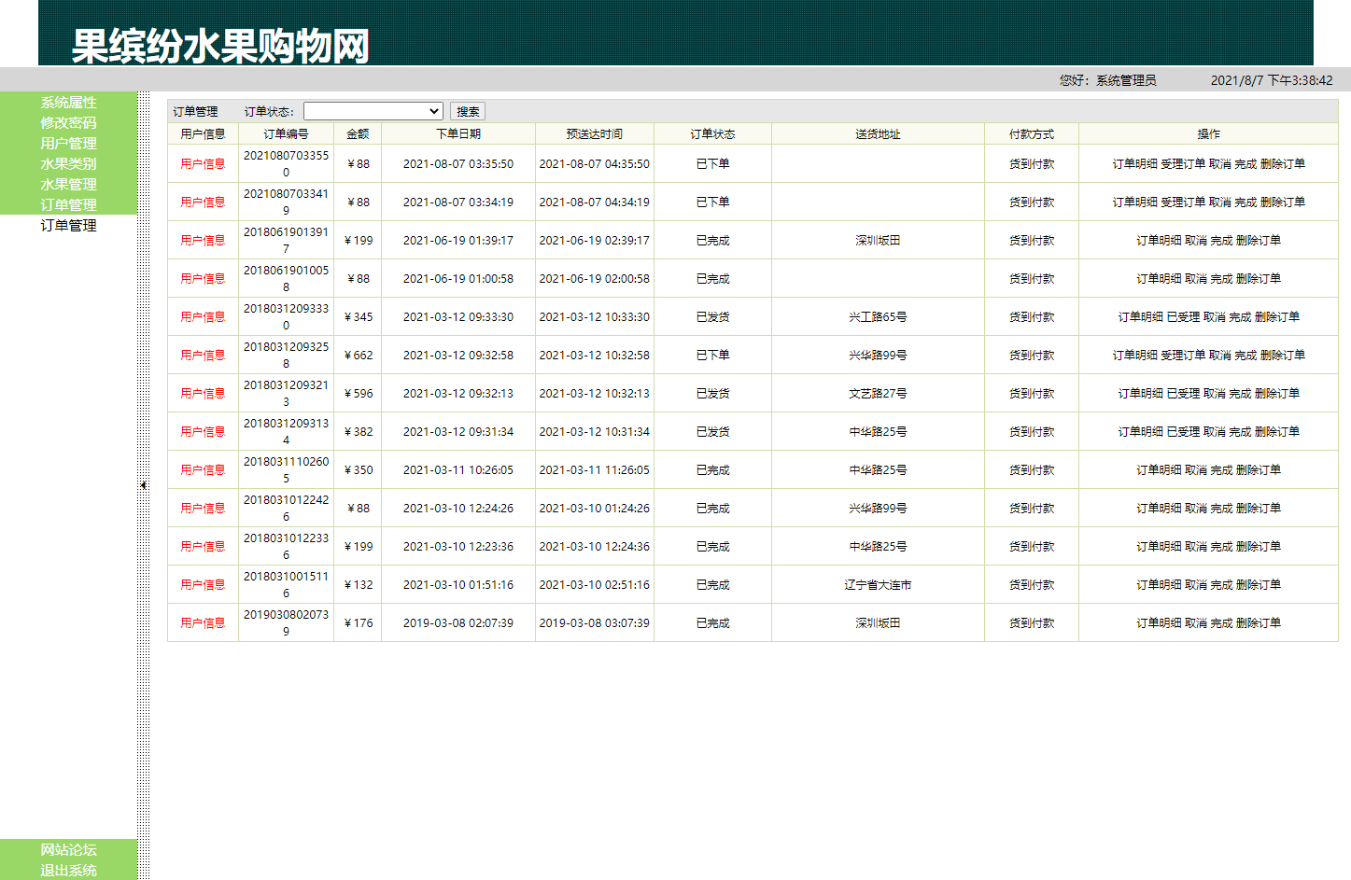Viewport: 1351px width, 880px height.
Task: Navigate to 水果管理 in the sidebar
Action: pyautogui.click(x=68, y=185)
